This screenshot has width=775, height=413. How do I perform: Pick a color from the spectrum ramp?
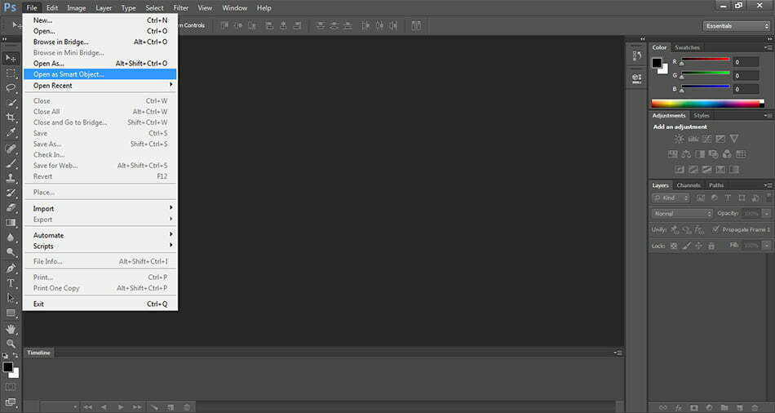click(708, 104)
